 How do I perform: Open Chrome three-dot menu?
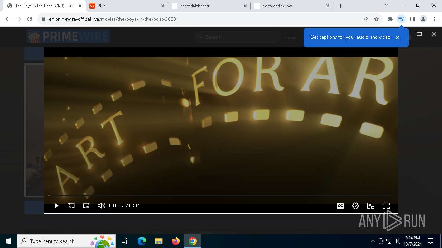[x=434, y=19]
